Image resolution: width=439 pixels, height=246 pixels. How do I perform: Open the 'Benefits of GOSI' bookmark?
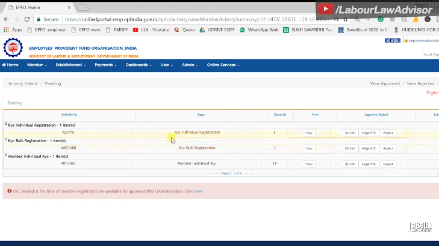click(363, 29)
